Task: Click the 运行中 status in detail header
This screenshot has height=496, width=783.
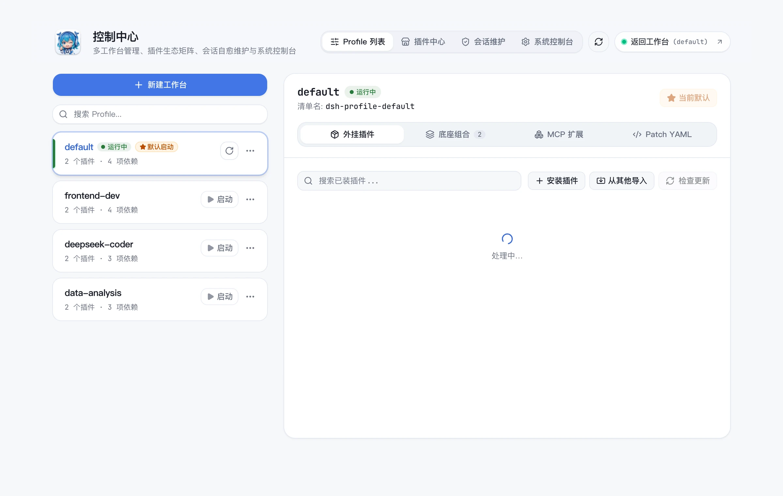Action: click(363, 92)
